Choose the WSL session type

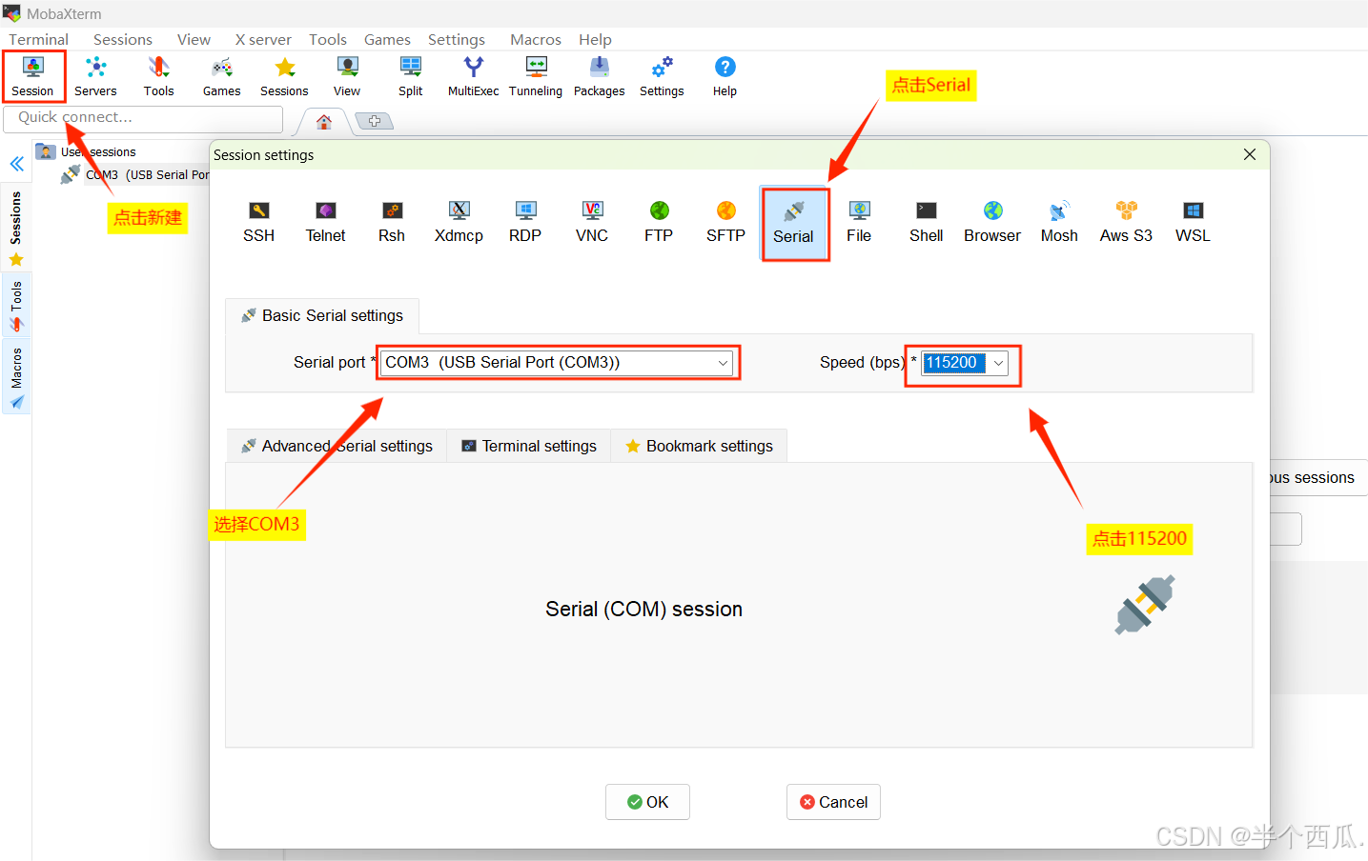[x=1193, y=222]
